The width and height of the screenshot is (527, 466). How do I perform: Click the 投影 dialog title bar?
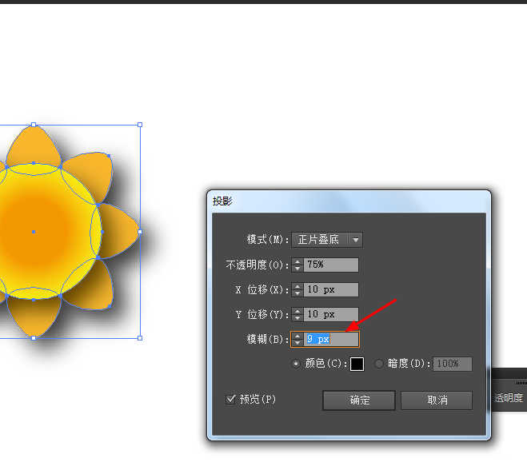point(349,201)
